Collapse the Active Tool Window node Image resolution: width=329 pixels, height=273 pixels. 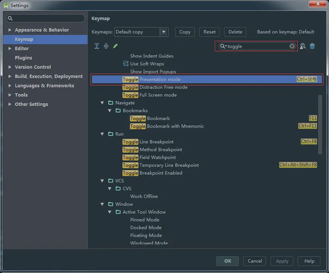[x=110, y=212]
